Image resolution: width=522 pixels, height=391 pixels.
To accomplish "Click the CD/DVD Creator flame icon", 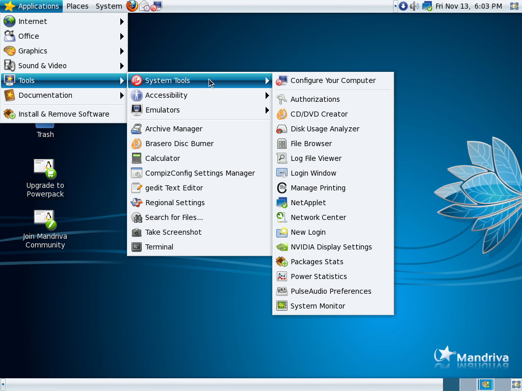I will point(281,114).
